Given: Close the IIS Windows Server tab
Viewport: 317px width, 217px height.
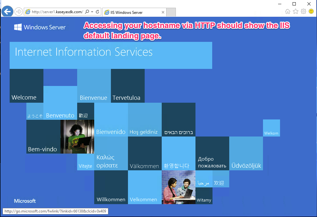Looking at the screenshot, I should (x=163, y=12).
